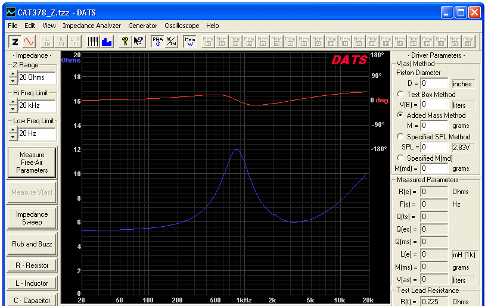Click the Z Range 20 Ohms field
Viewport: 488px width, 306px height.
[36, 77]
